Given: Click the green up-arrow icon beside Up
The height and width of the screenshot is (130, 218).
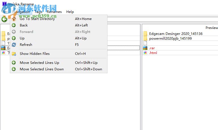Looking at the screenshot, I should (14, 38).
